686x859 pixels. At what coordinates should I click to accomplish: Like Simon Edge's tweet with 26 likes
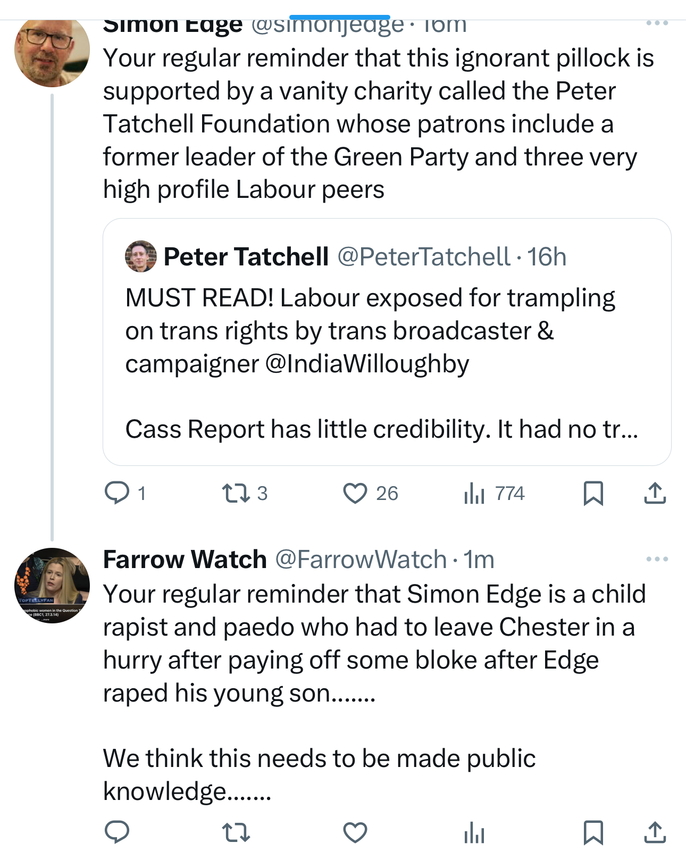(355, 493)
